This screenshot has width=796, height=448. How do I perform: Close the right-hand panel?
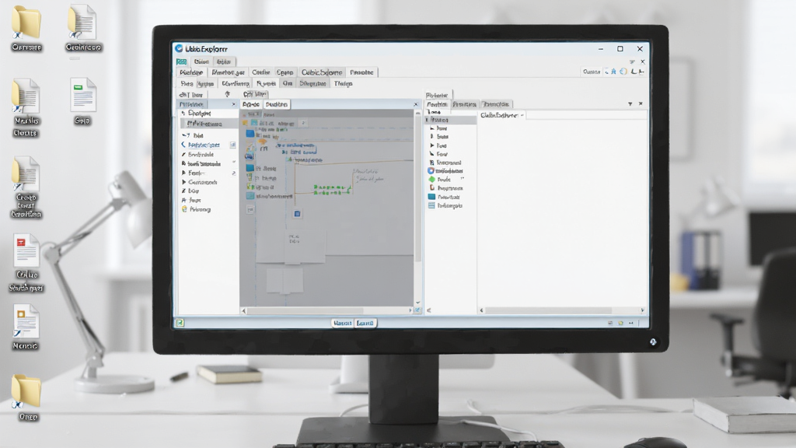[x=641, y=103]
